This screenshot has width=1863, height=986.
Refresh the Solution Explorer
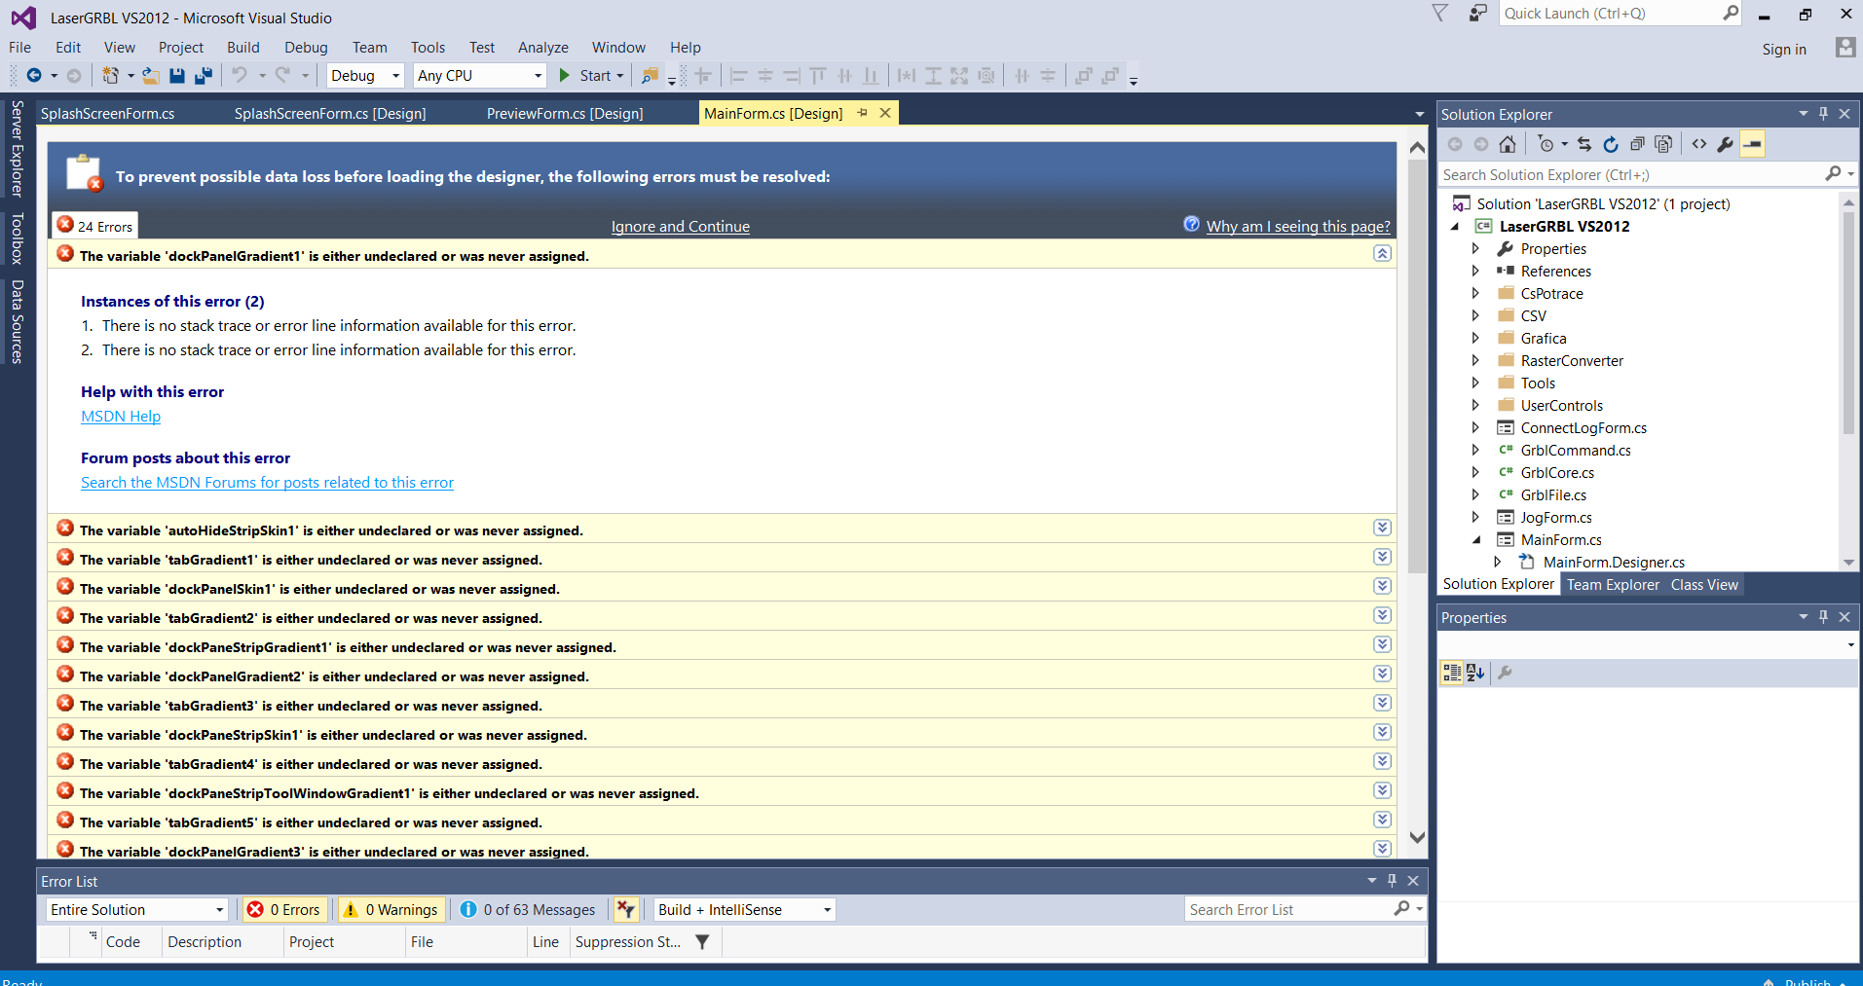[x=1611, y=144]
